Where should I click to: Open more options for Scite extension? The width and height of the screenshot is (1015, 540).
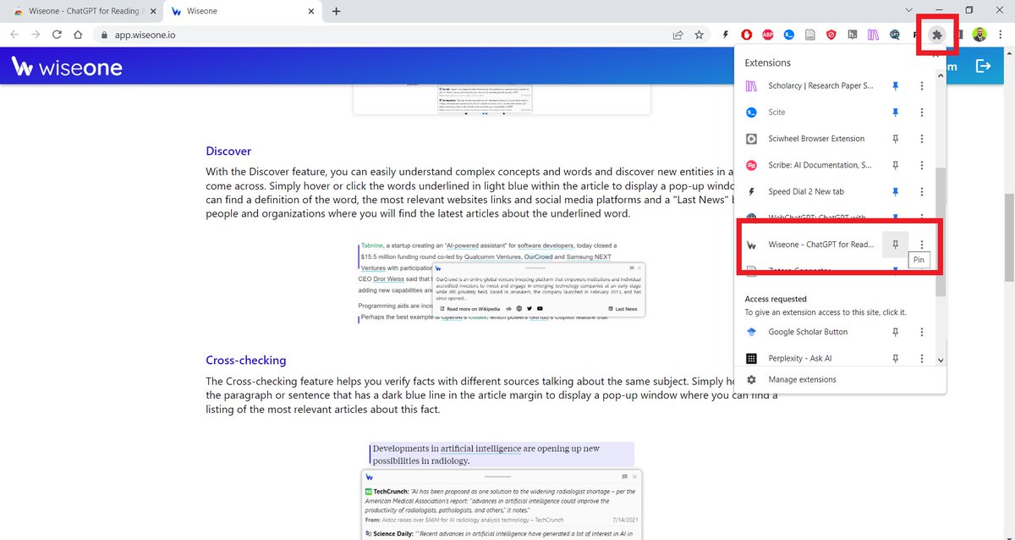point(921,113)
